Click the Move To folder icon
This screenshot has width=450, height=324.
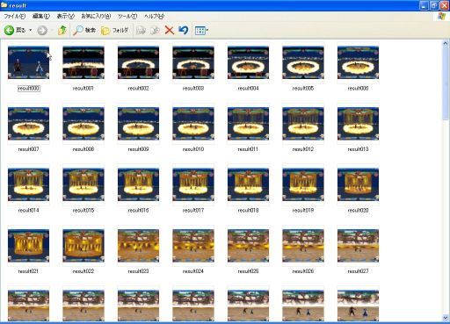[141, 30]
